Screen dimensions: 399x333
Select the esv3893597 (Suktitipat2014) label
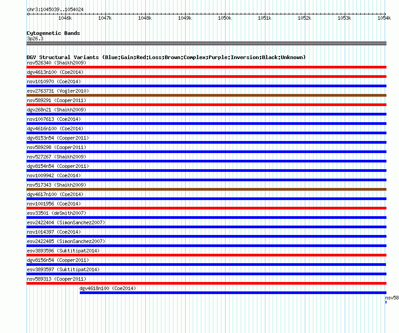pyautogui.click(x=63, y=269)
